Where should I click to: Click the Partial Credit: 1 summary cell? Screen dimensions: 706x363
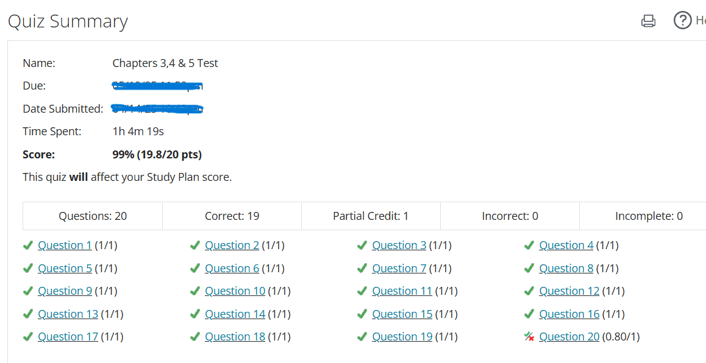pyautogui.click(x=371, y=216)
